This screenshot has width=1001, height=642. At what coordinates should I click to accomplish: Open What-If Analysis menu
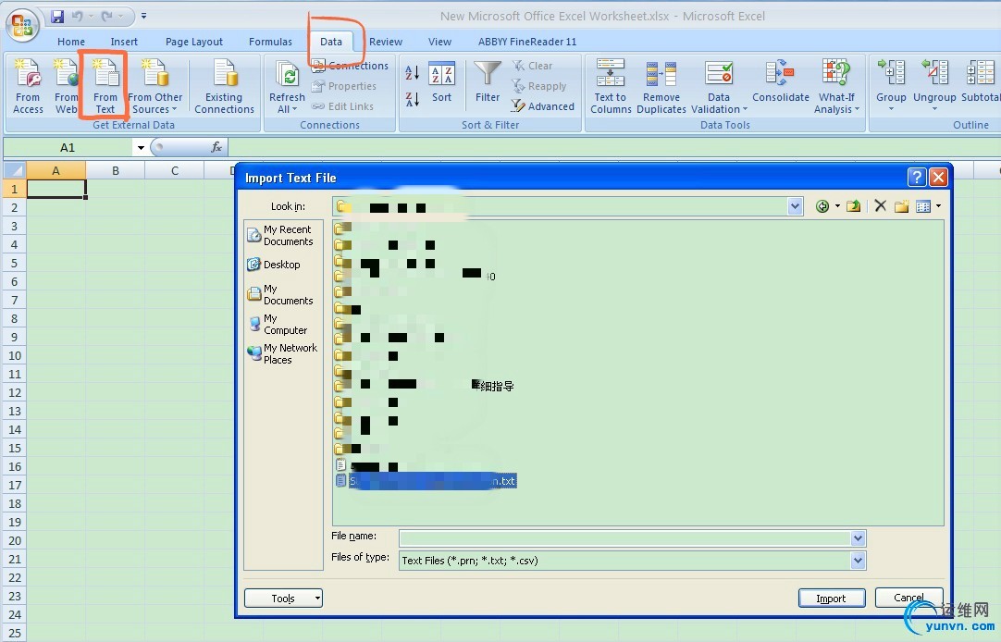click(x=836, y=86)
